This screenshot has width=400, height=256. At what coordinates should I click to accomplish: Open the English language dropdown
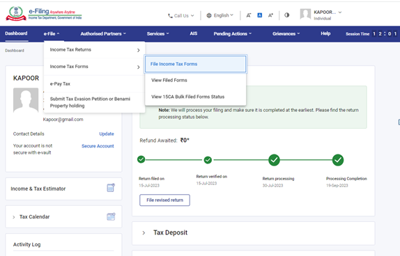point(220,15)
